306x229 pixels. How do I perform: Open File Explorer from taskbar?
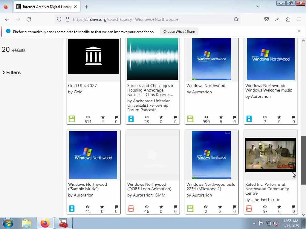(27, 223)
